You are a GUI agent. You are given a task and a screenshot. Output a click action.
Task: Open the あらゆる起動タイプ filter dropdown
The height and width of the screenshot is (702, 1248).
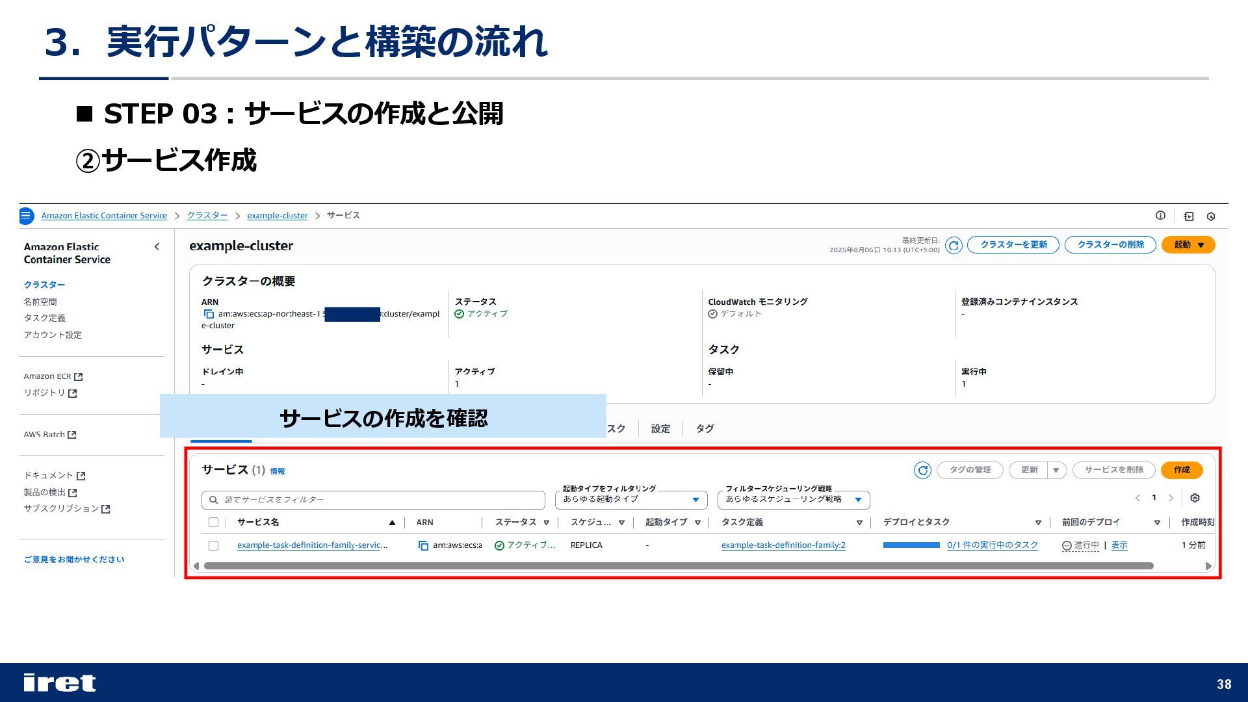click(631, 499)
